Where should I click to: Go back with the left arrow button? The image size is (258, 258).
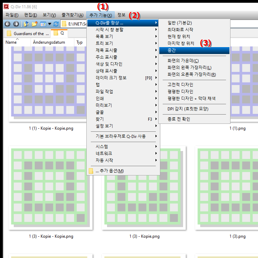click(x=8, y=24)
